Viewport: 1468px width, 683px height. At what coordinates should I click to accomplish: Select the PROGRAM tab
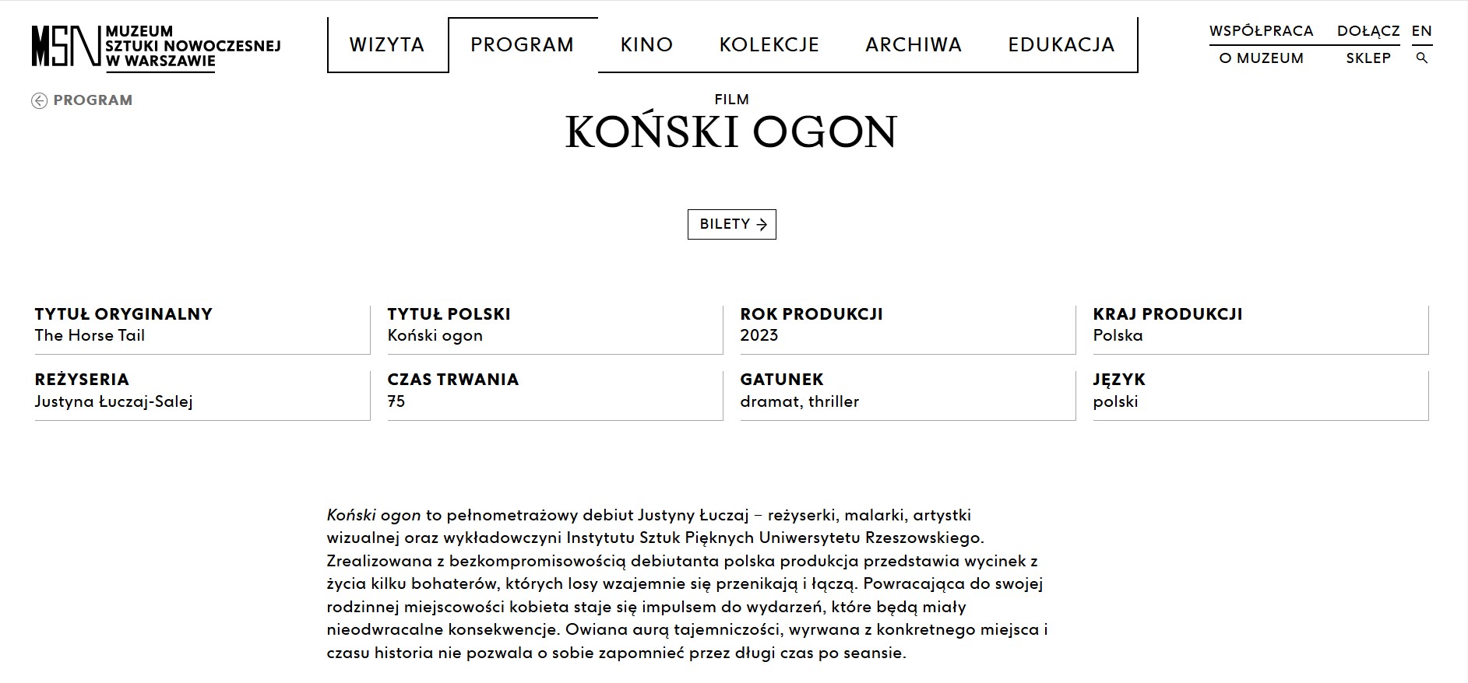point(522,45)
